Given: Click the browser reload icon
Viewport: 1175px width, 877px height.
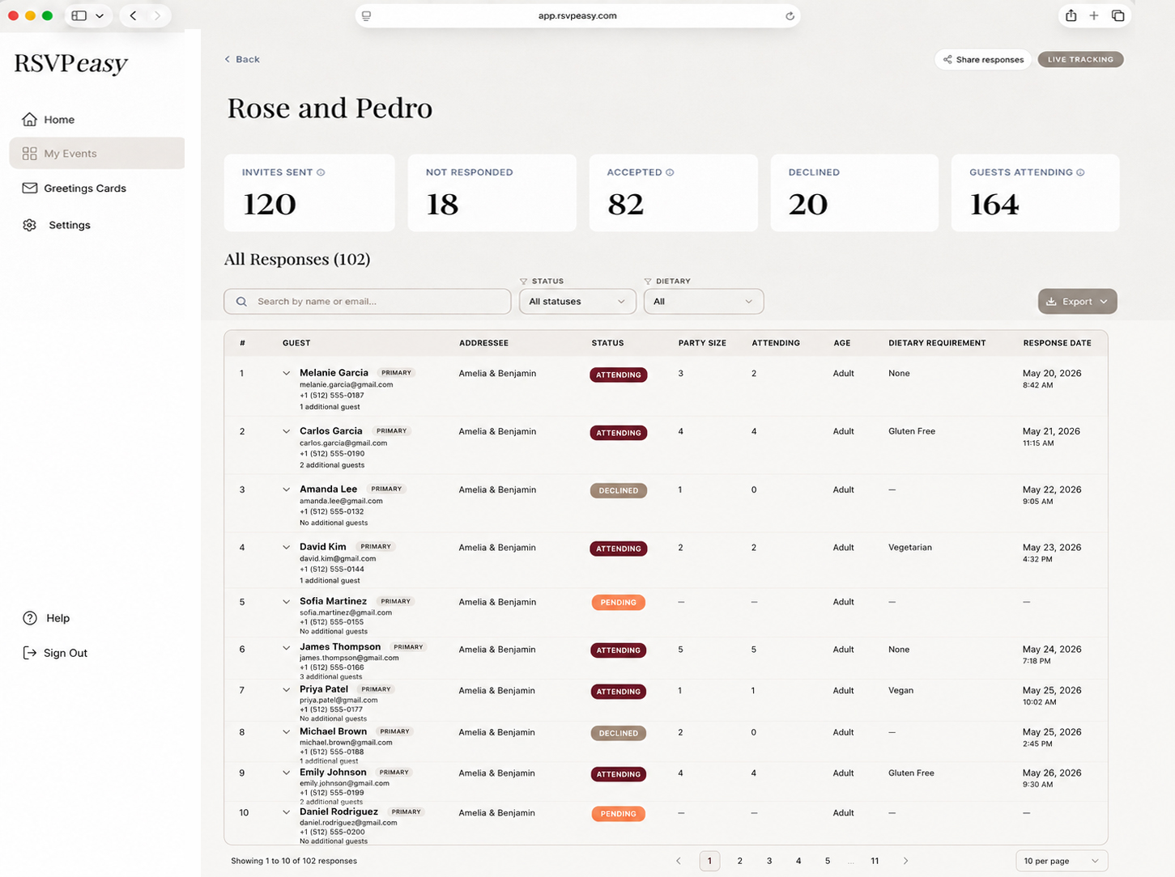Looking at the screenshot, I should (x=790, y=15).
